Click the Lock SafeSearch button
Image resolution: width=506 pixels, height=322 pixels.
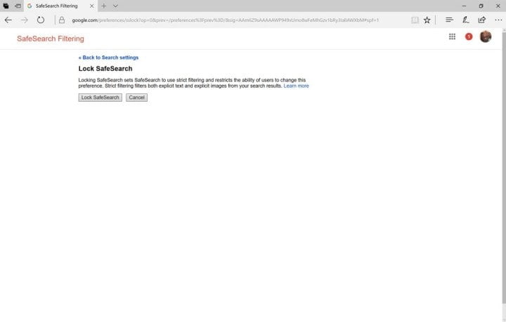tap(100, 98)
